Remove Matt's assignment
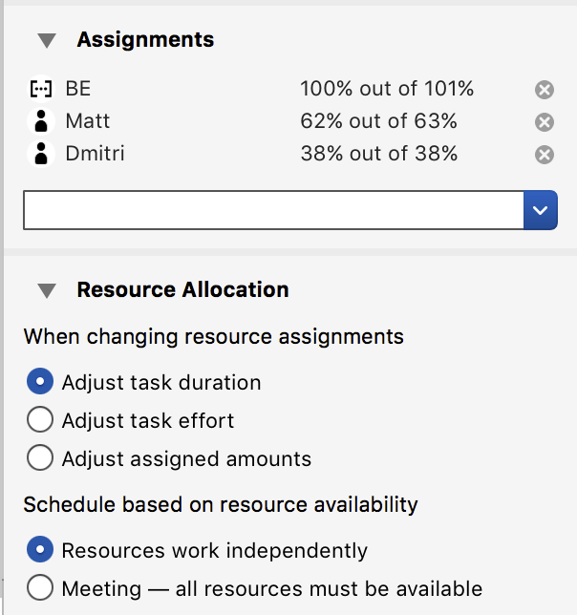Screen dimensions: 577x615 point(545,122)
